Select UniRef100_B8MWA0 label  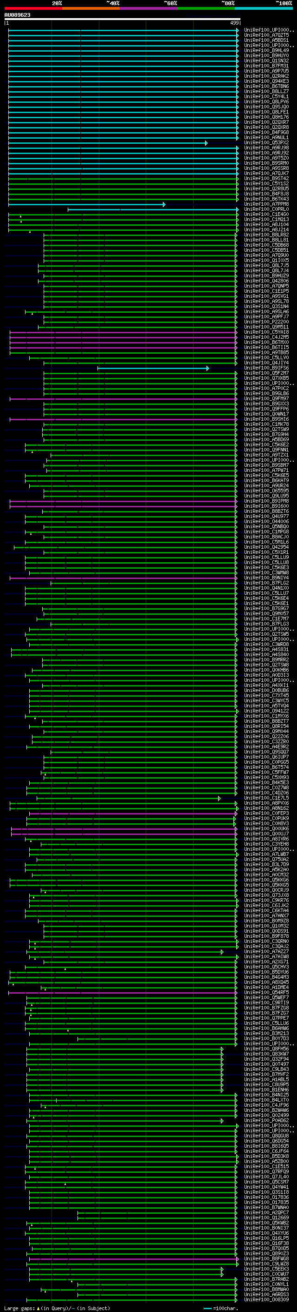266,1289
